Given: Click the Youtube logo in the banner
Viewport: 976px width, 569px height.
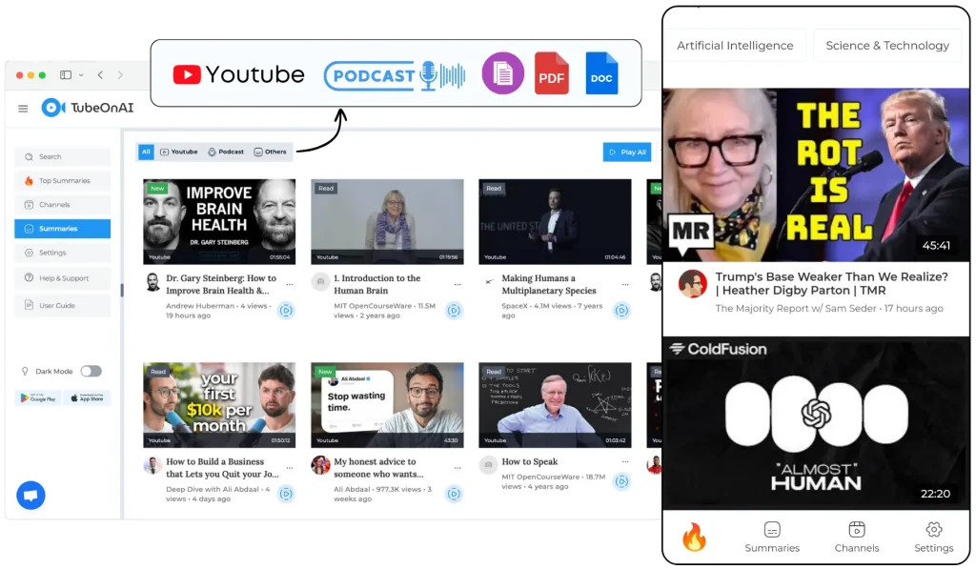Looking at the screenshot, I should point(238,74).
